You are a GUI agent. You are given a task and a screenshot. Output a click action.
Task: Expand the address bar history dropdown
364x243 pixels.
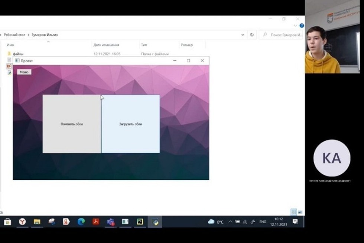coord(243,35)
